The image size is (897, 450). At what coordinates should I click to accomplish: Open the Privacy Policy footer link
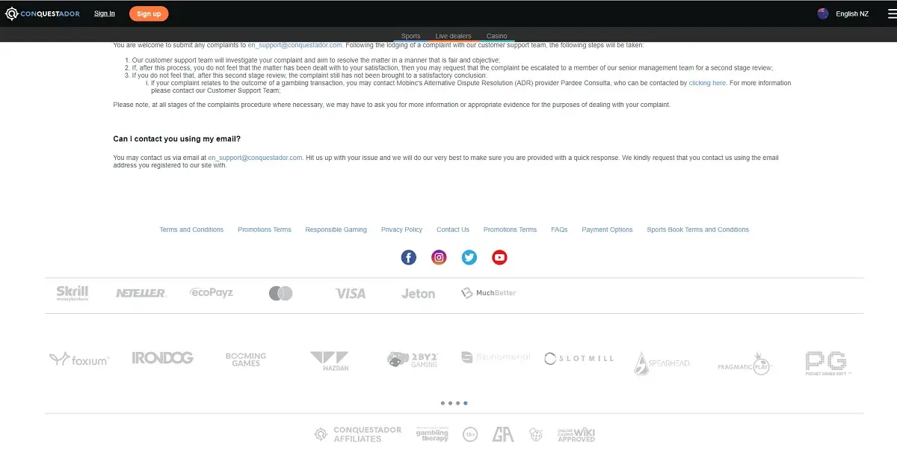(x=401, y=229)
